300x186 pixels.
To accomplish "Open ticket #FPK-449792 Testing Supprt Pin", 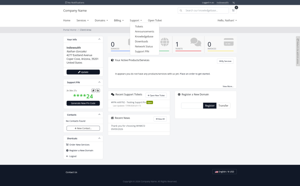I will [128, 102].
